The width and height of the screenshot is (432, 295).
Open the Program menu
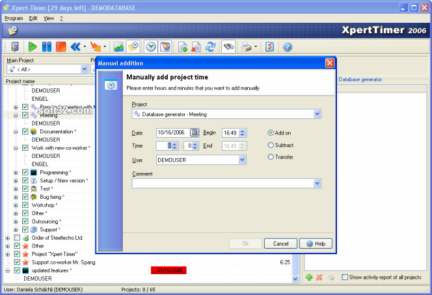pyautogui.click(x=14, y=18)
